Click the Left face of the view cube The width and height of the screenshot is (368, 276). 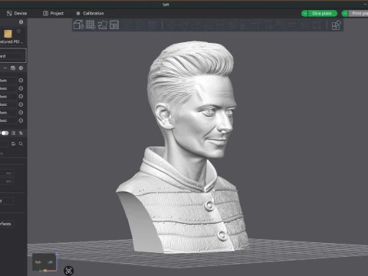coord(50,262)
